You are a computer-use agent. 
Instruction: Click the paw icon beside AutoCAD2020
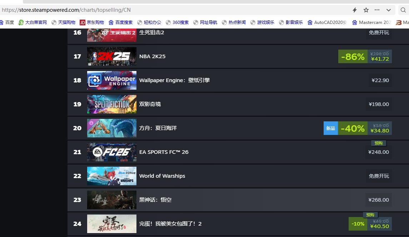(x=310, y=22)
